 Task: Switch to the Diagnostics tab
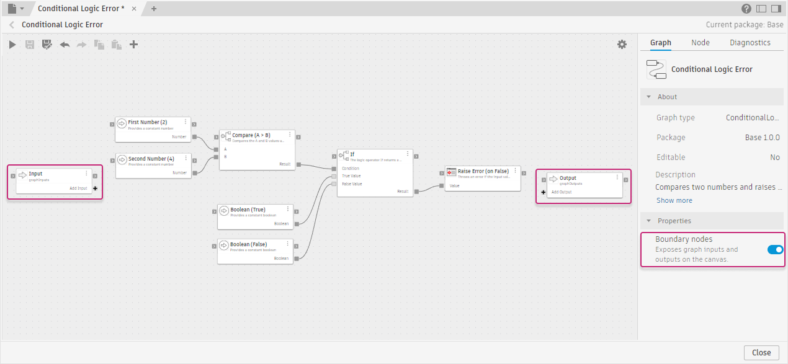pyautogui.click(x=750, y=43)
